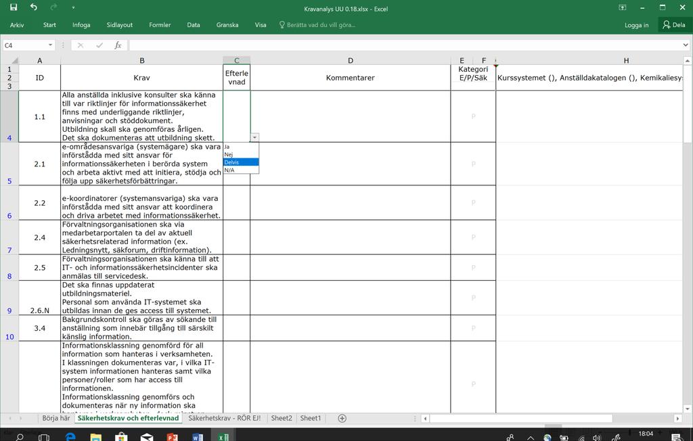693x441 pixels.
Task: Click the vertical scrollbar up arrow
Action: pyautogui.click(x=688, y=61)
